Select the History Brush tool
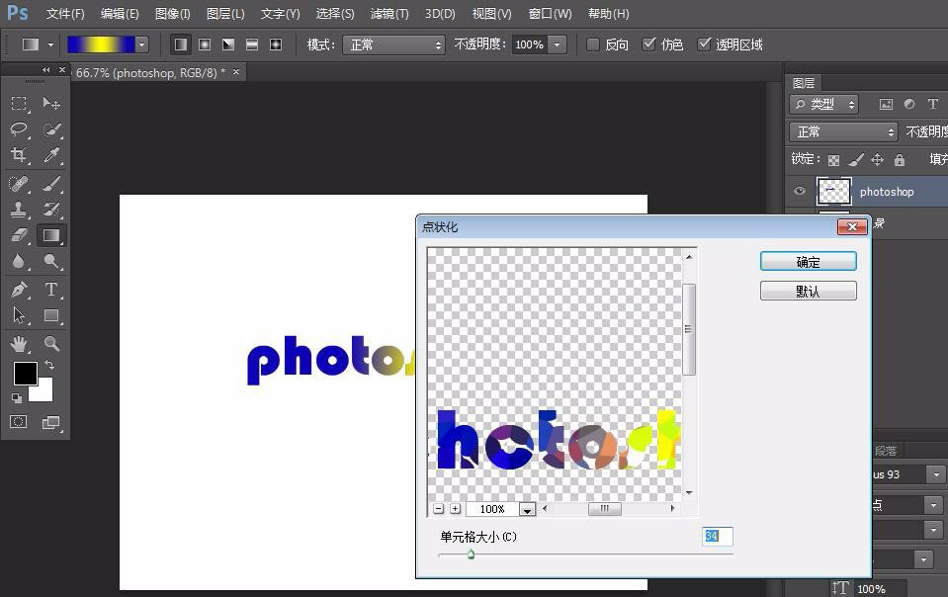 [x=50, y=210]
